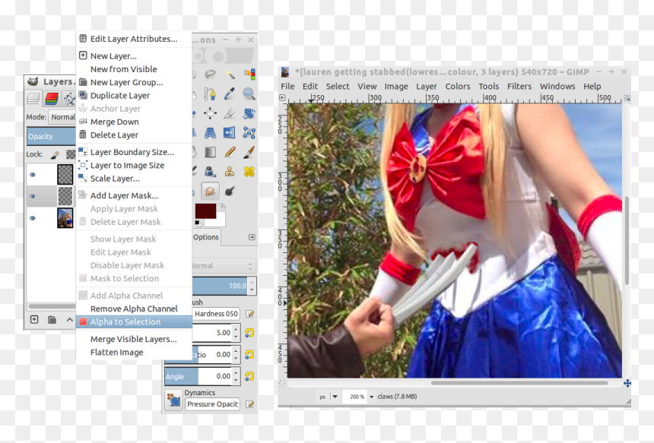
Task: Reset the brush angle to default
Action: (x=249, y=376)
